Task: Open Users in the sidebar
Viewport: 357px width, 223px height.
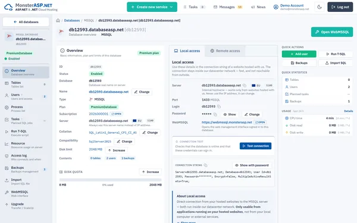Action: [x=26, y=96]
